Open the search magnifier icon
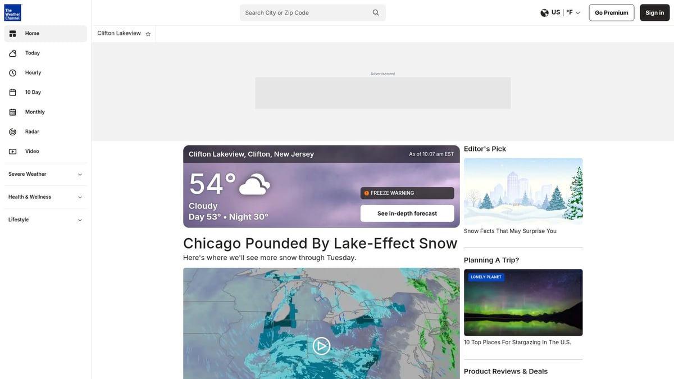This screenshot has height=379, width=674. tap(375, 12)
